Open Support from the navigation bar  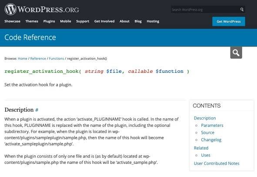(x=83, y=21)
